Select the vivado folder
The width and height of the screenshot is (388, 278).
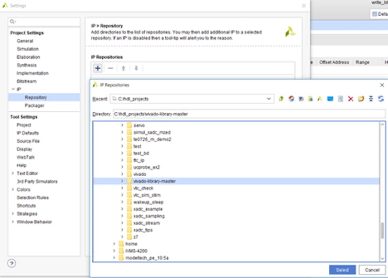139,174
